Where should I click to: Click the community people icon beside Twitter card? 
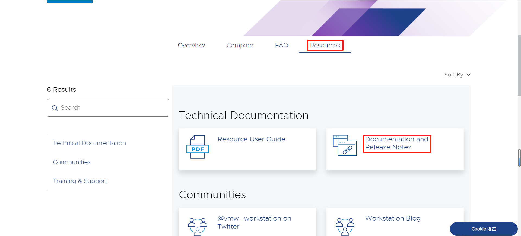pyautogui.click(x=198, y=227)
